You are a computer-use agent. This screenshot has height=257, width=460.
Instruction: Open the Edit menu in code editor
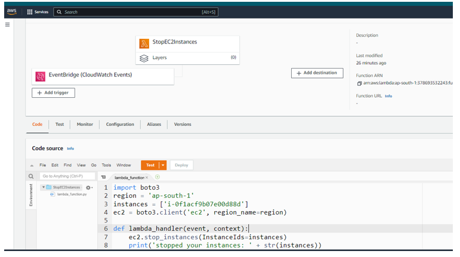pyautogui.click(x=55, y=165)
